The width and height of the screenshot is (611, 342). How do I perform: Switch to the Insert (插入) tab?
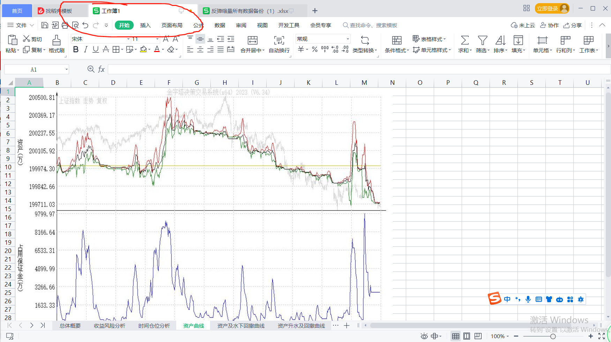point(146,25)
